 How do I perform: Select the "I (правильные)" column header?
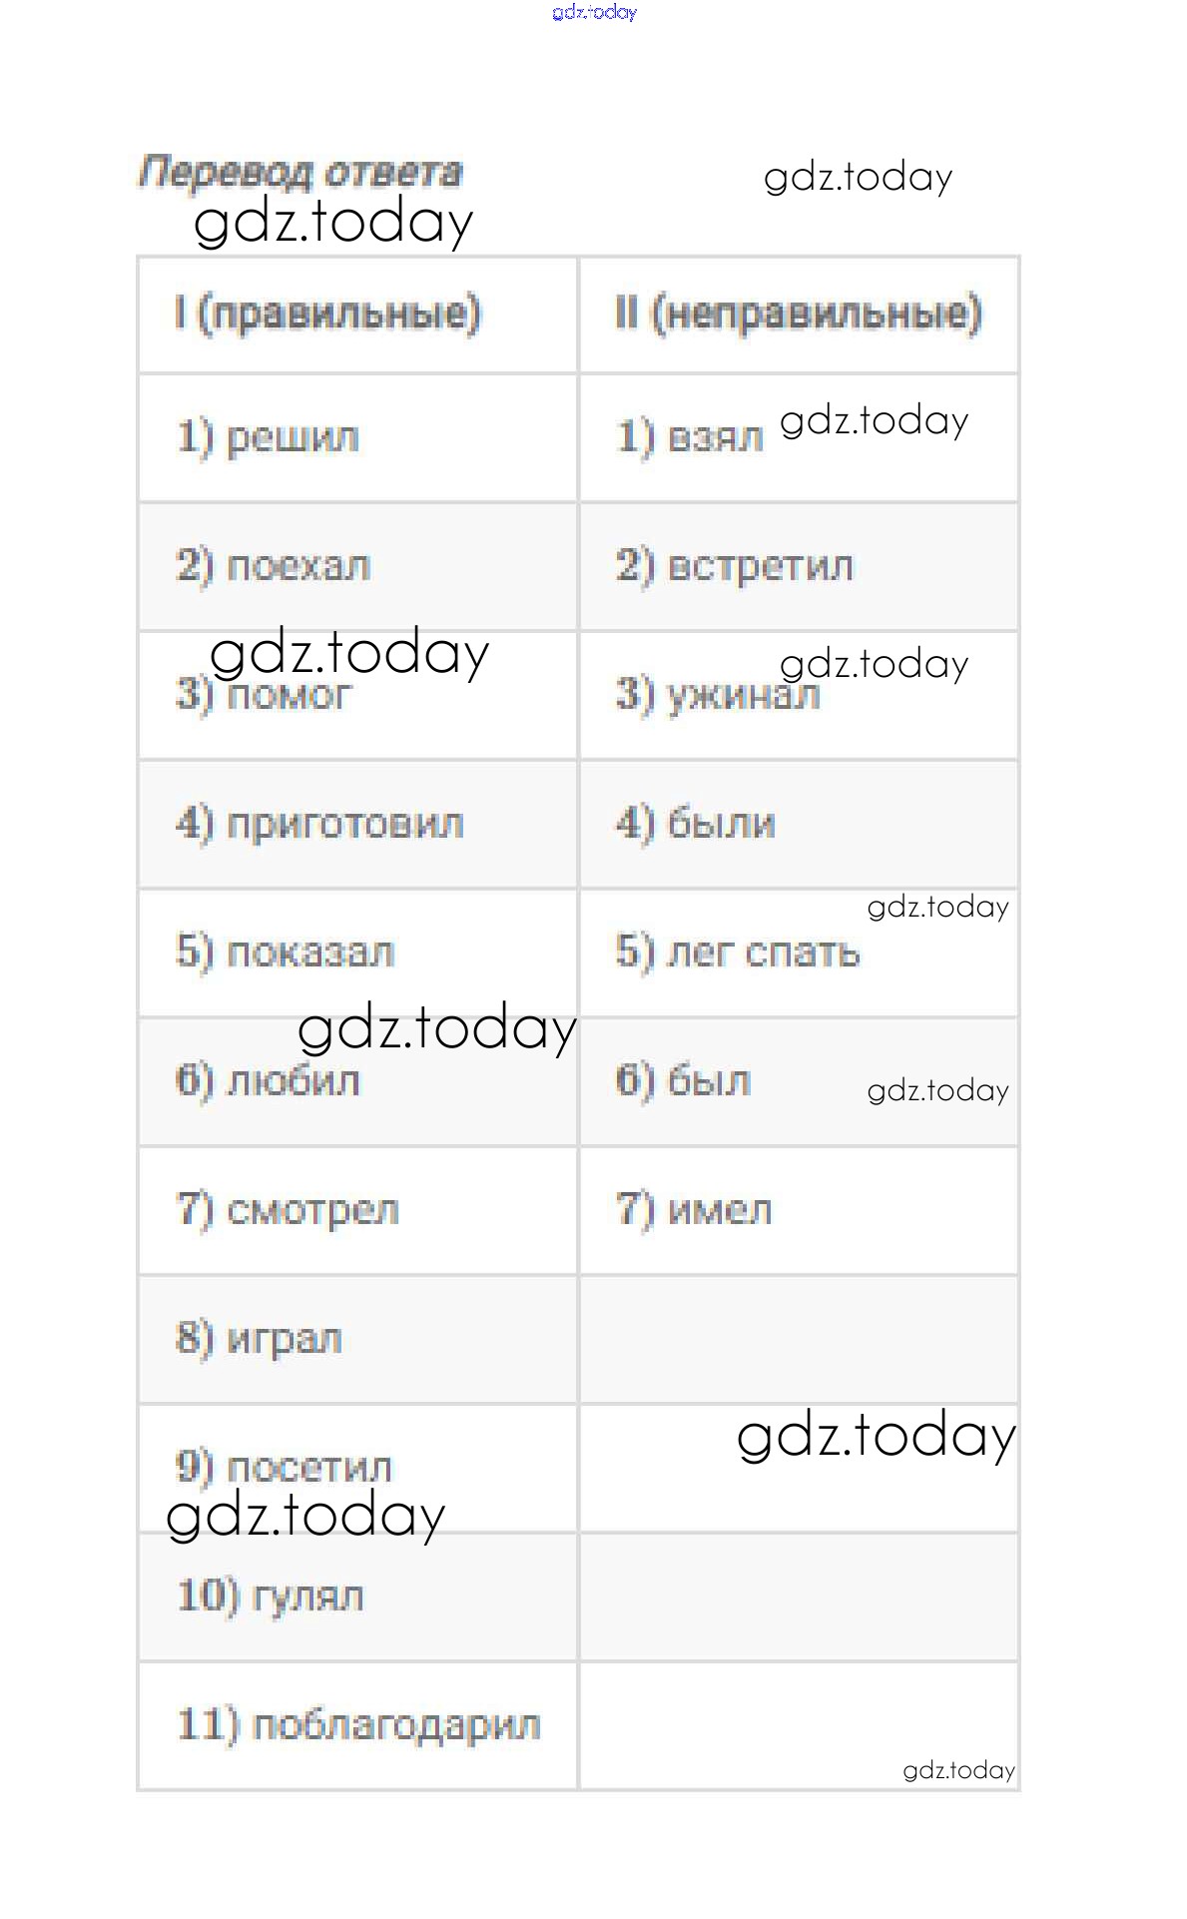click(x=328, y=314)
